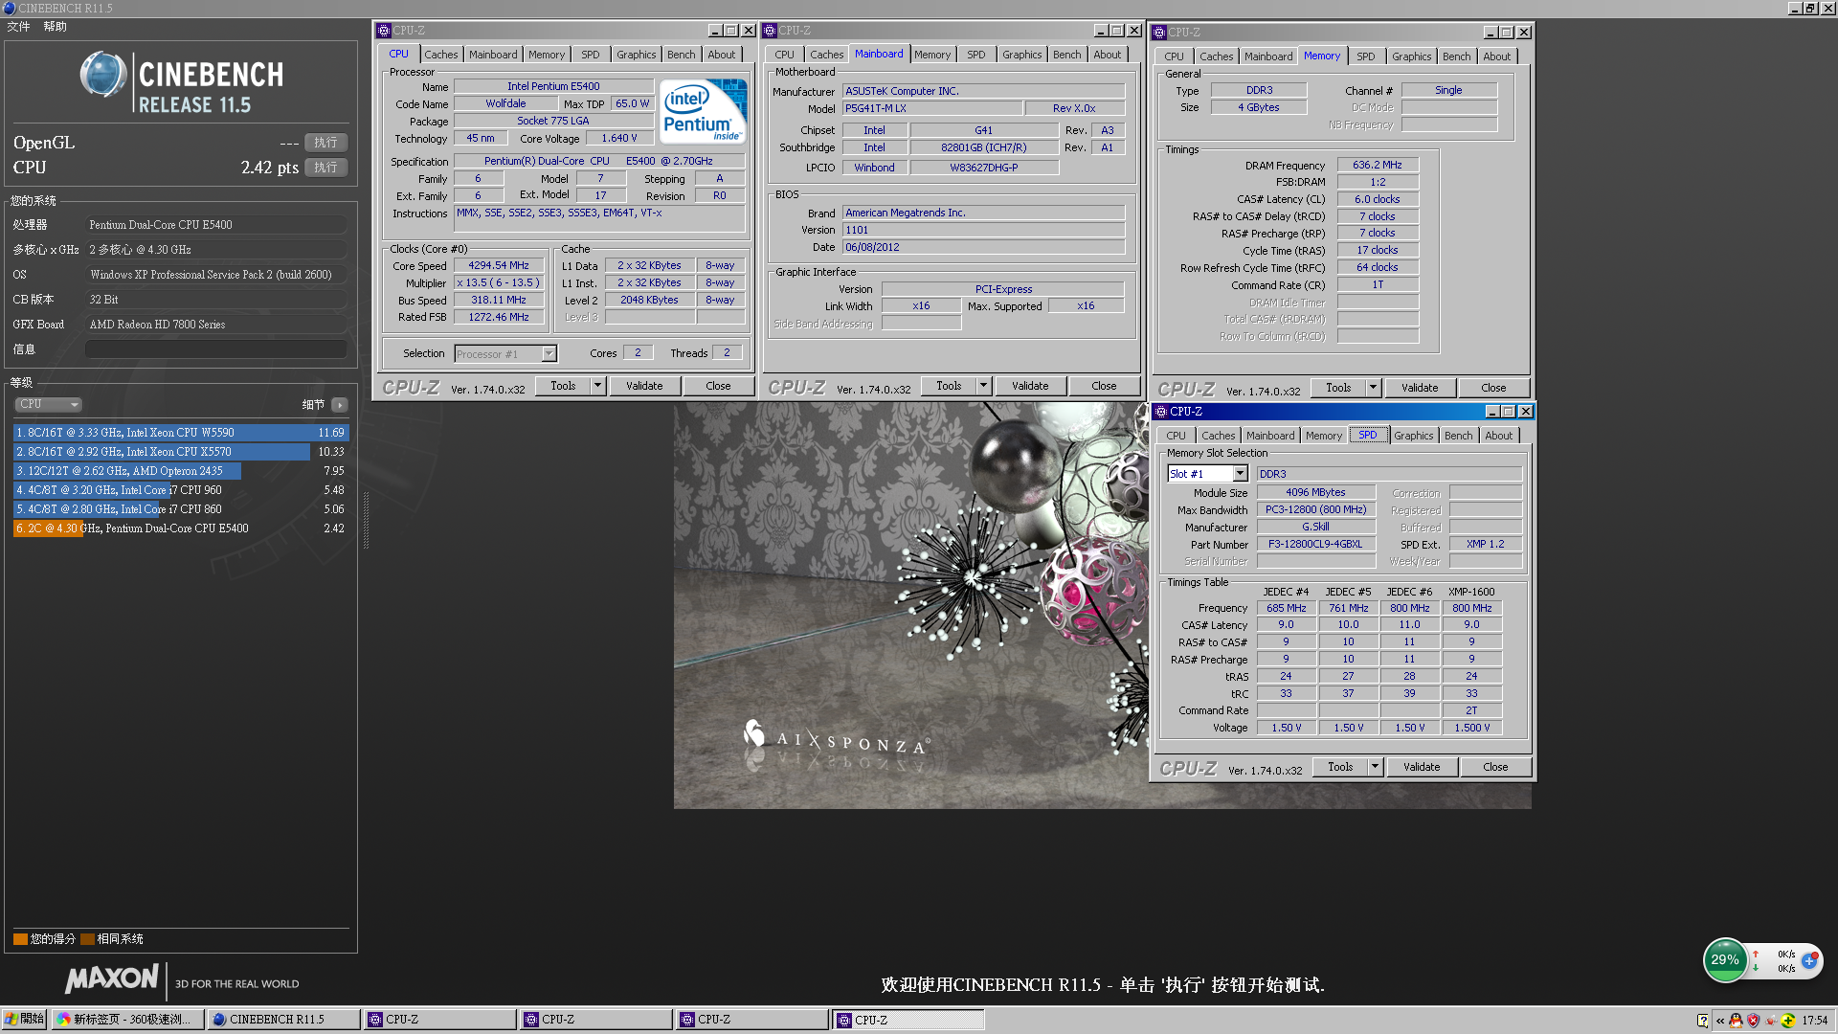This screenshot has height=1034, width=1838.
Task: Open Tools dropdown arrow in Mainboard window
Action: [984, 386]
